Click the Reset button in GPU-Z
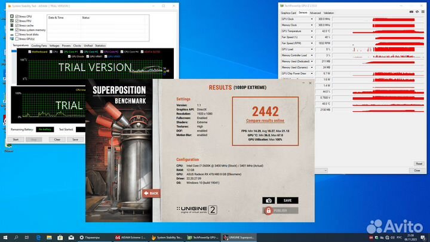The image size is (430, 242). (x=419, y=164)
